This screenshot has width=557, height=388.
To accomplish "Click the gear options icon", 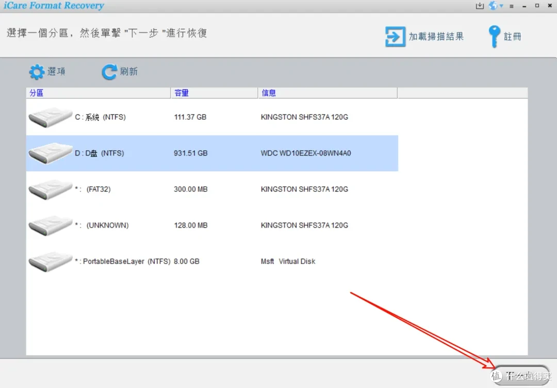I will coord(37,72).
